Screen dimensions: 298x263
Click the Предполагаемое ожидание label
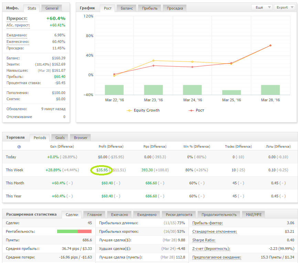(x=217, y=257)
